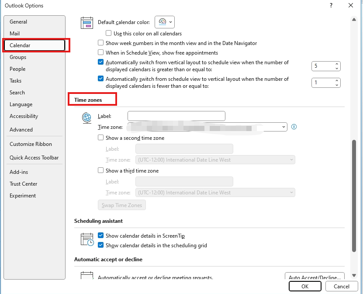Enable Show a third time zone
The image size is (363, 294).
(x=100, y=170)
